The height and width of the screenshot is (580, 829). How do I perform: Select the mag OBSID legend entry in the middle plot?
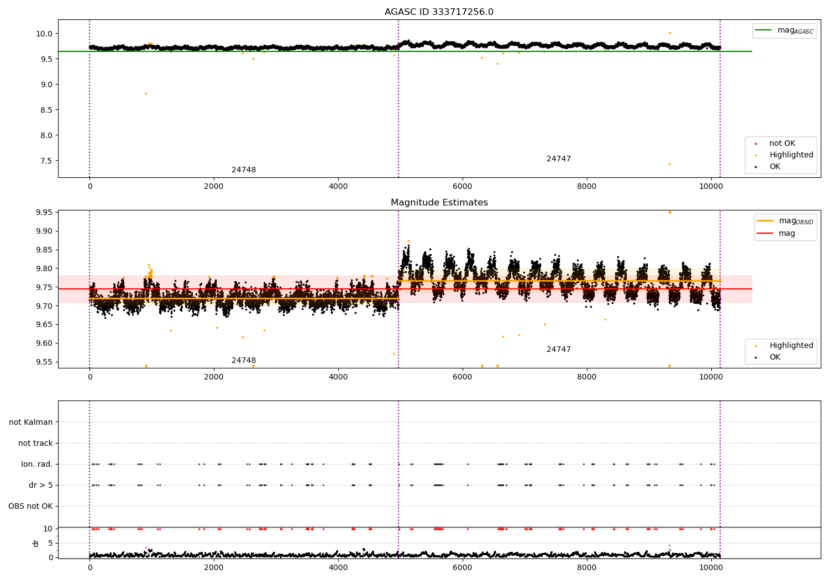coord(785,221)
